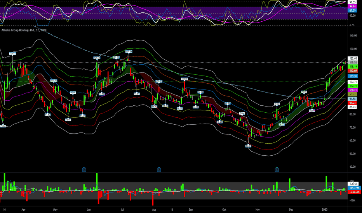Select the 78.84 pivot high label
The width and height of the screenshot is (362, 213).
(242, 113)
